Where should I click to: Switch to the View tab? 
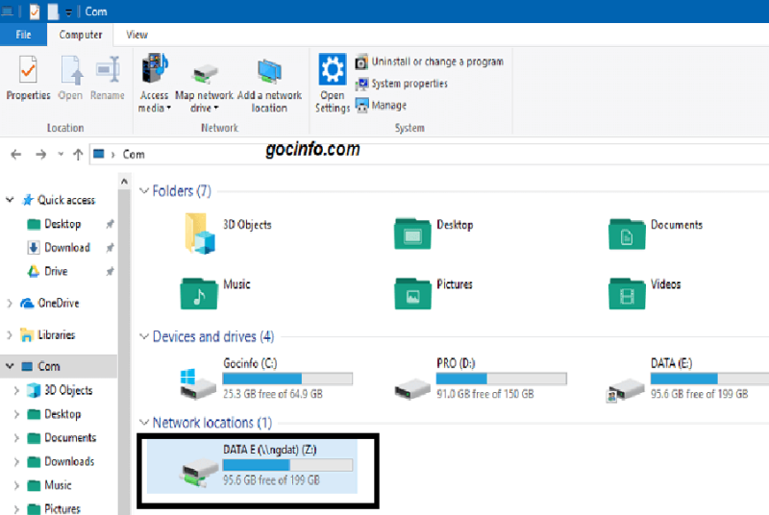(136, 35)
